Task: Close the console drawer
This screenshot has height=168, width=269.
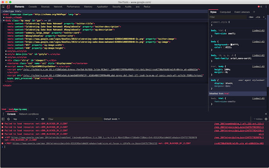Action: [x=266, y=114]
